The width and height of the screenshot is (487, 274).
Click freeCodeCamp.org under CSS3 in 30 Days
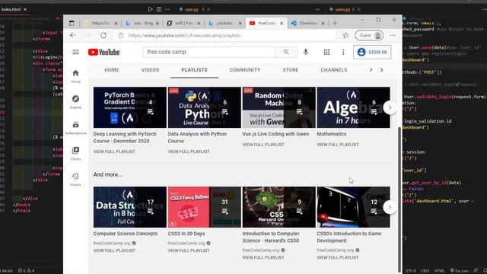(186, 244)
